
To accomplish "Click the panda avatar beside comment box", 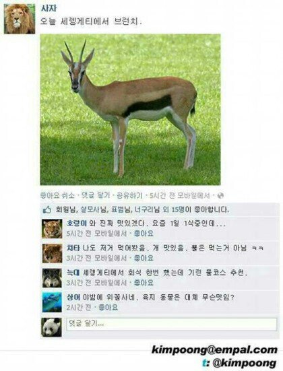I will (52, 327).
